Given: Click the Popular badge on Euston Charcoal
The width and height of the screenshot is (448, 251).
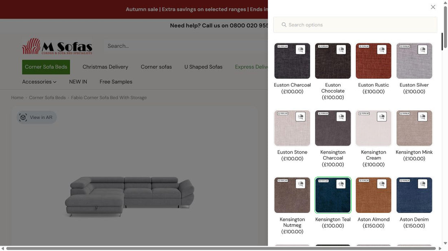Looking at the screenshot, I should tap(283, 46).
